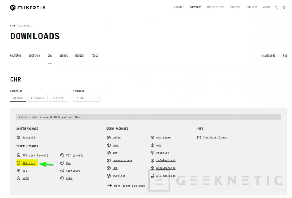The height and width of the screenshot is (198, 292).
Task: Open the Training menu
Action: point(251,7)
